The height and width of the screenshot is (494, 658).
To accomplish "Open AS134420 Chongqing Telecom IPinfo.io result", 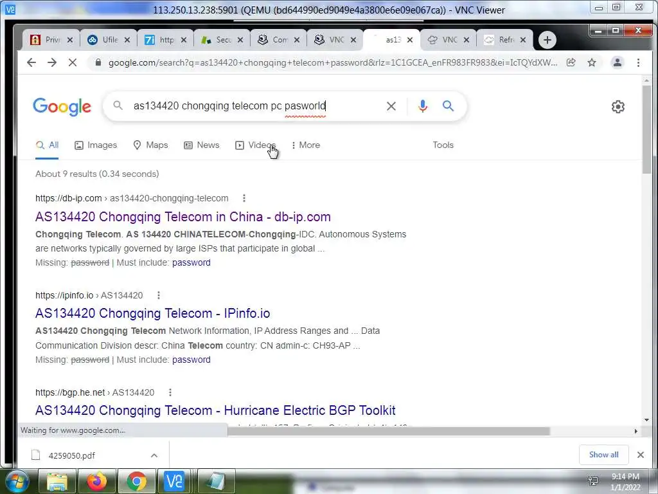I will click(x=153, y=313).
